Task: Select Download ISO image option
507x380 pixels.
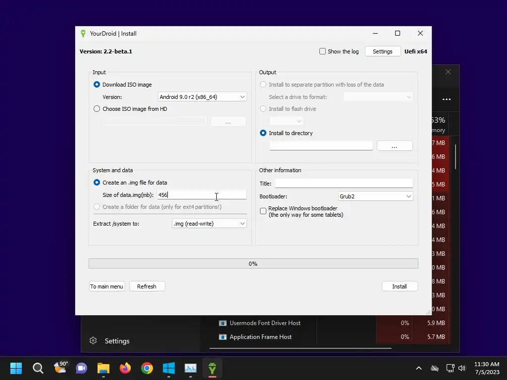Action: click(97, 85)
